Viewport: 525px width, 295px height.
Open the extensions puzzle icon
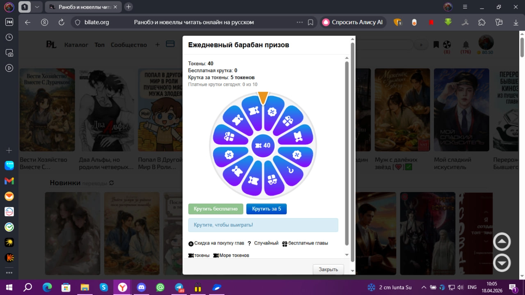coord(482,22)
